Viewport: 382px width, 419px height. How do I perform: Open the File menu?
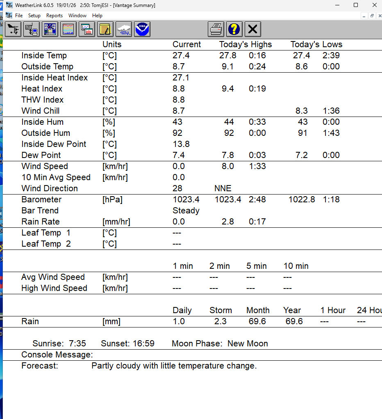point(19,16)
